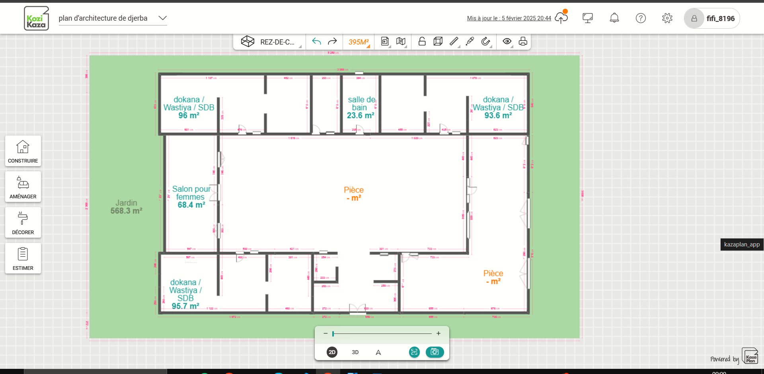This screenshot has width=764, height=374.
Task: Toggle the eye visibility options
Action: click(x=507, y=41)
